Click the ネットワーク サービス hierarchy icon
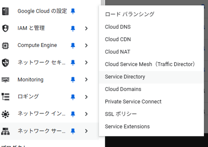The image size is (208, 147). (5, 131)
